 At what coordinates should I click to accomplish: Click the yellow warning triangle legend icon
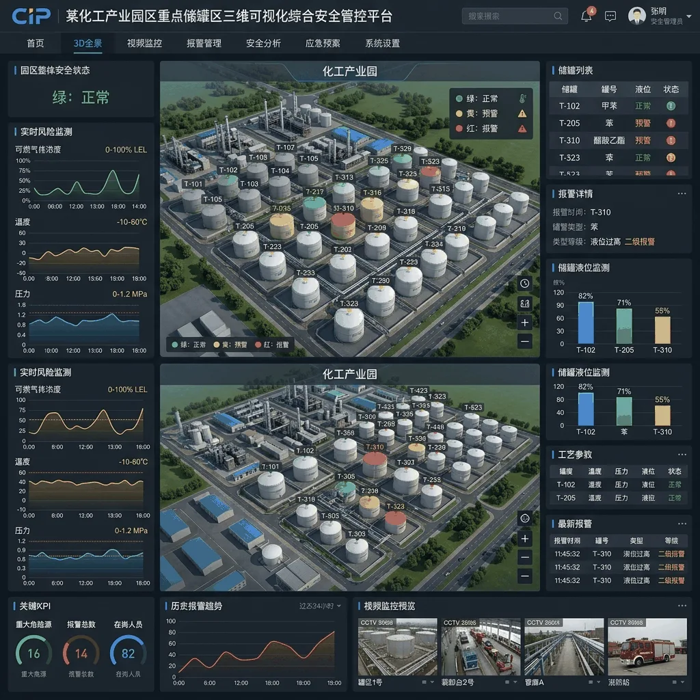pyautogui.click(x=522, y=113)
